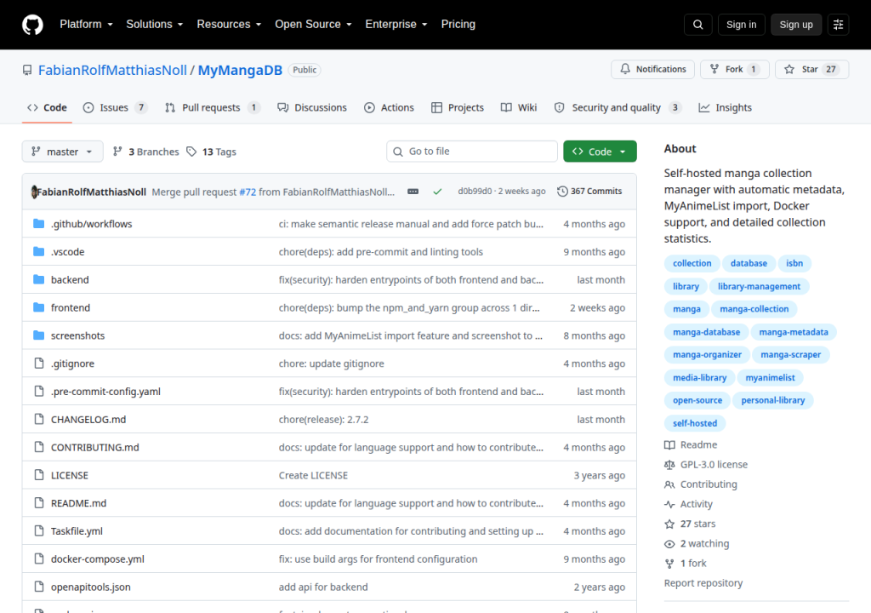
Task: Click the search magnifier icon in header
Action: pos(697,25)
